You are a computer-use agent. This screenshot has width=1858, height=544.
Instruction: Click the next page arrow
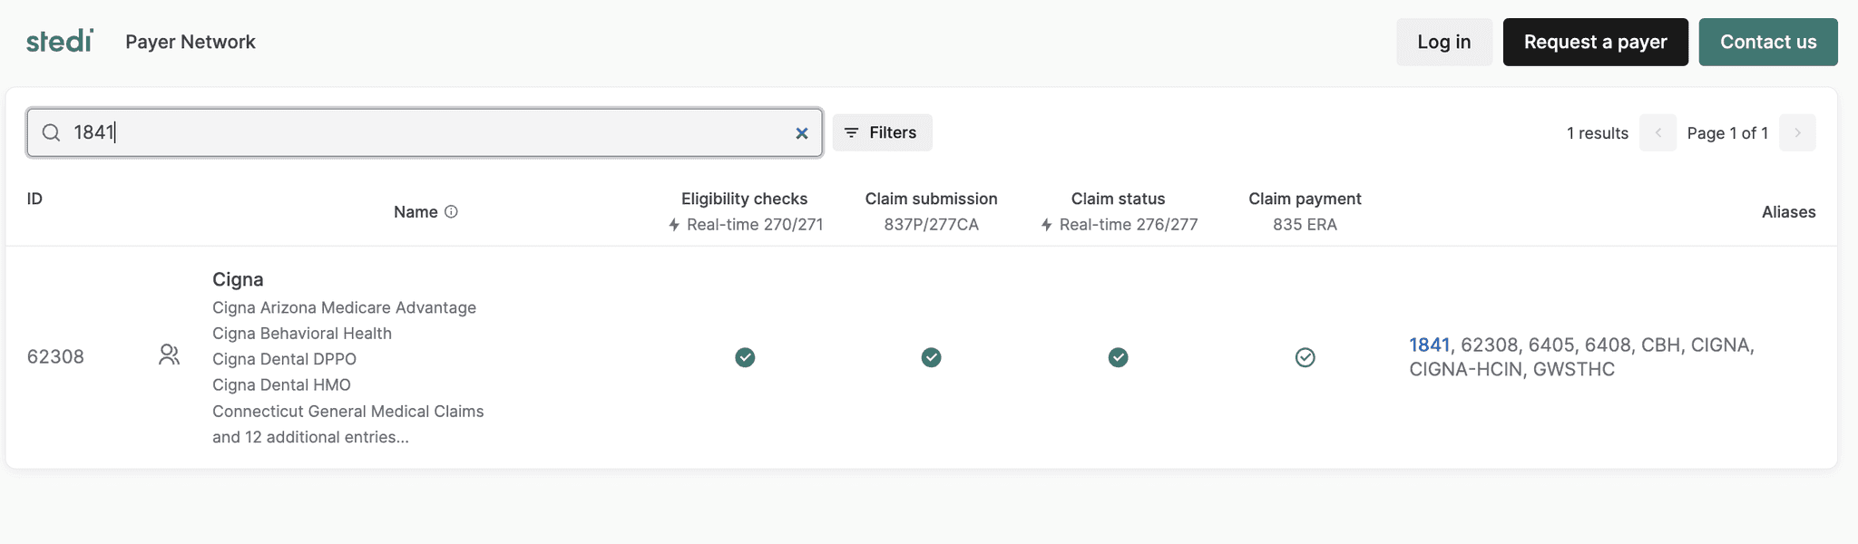1797,132
